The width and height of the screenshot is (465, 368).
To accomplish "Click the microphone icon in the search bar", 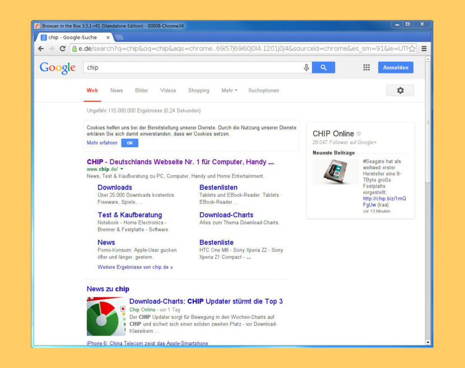I will click(x=305, y=67).
